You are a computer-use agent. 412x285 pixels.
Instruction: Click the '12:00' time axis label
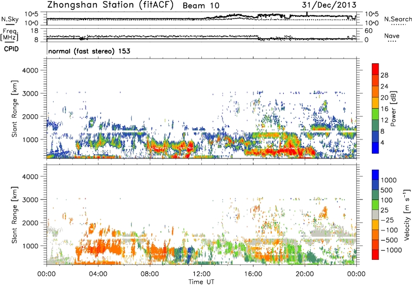pyautogui.click(x=201, y=274)
